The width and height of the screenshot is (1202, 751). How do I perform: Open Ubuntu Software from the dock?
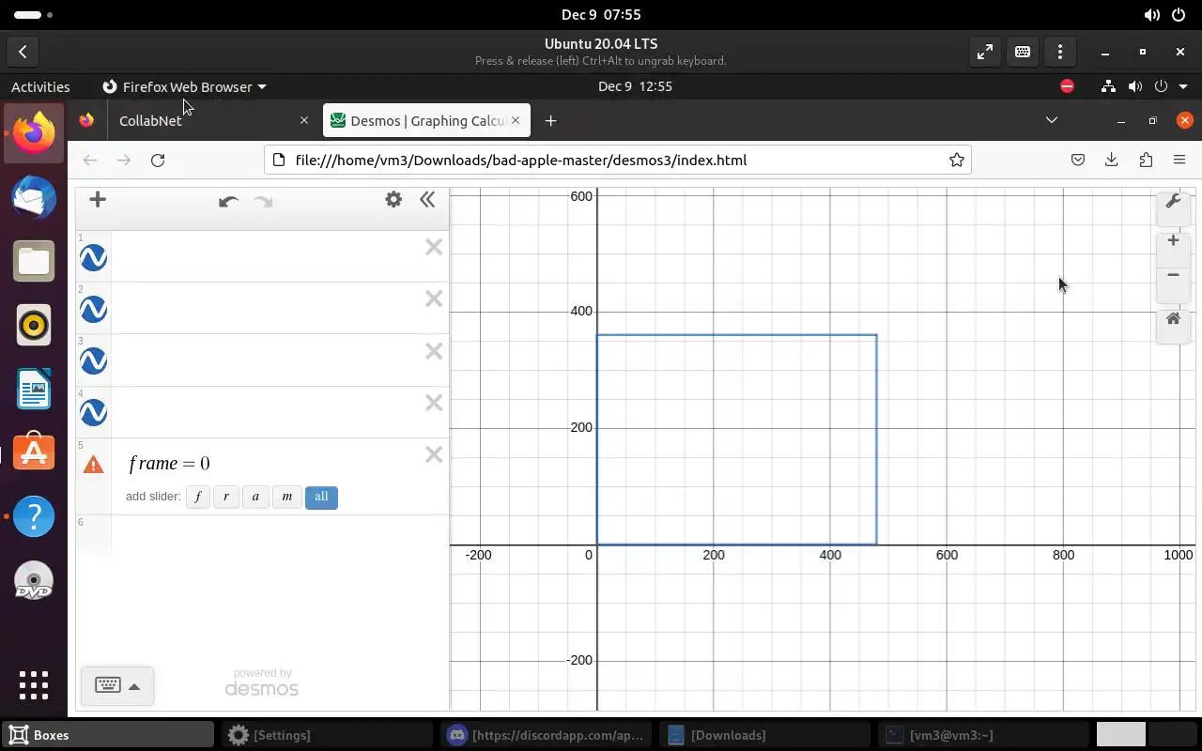click(x=34, y=452)
